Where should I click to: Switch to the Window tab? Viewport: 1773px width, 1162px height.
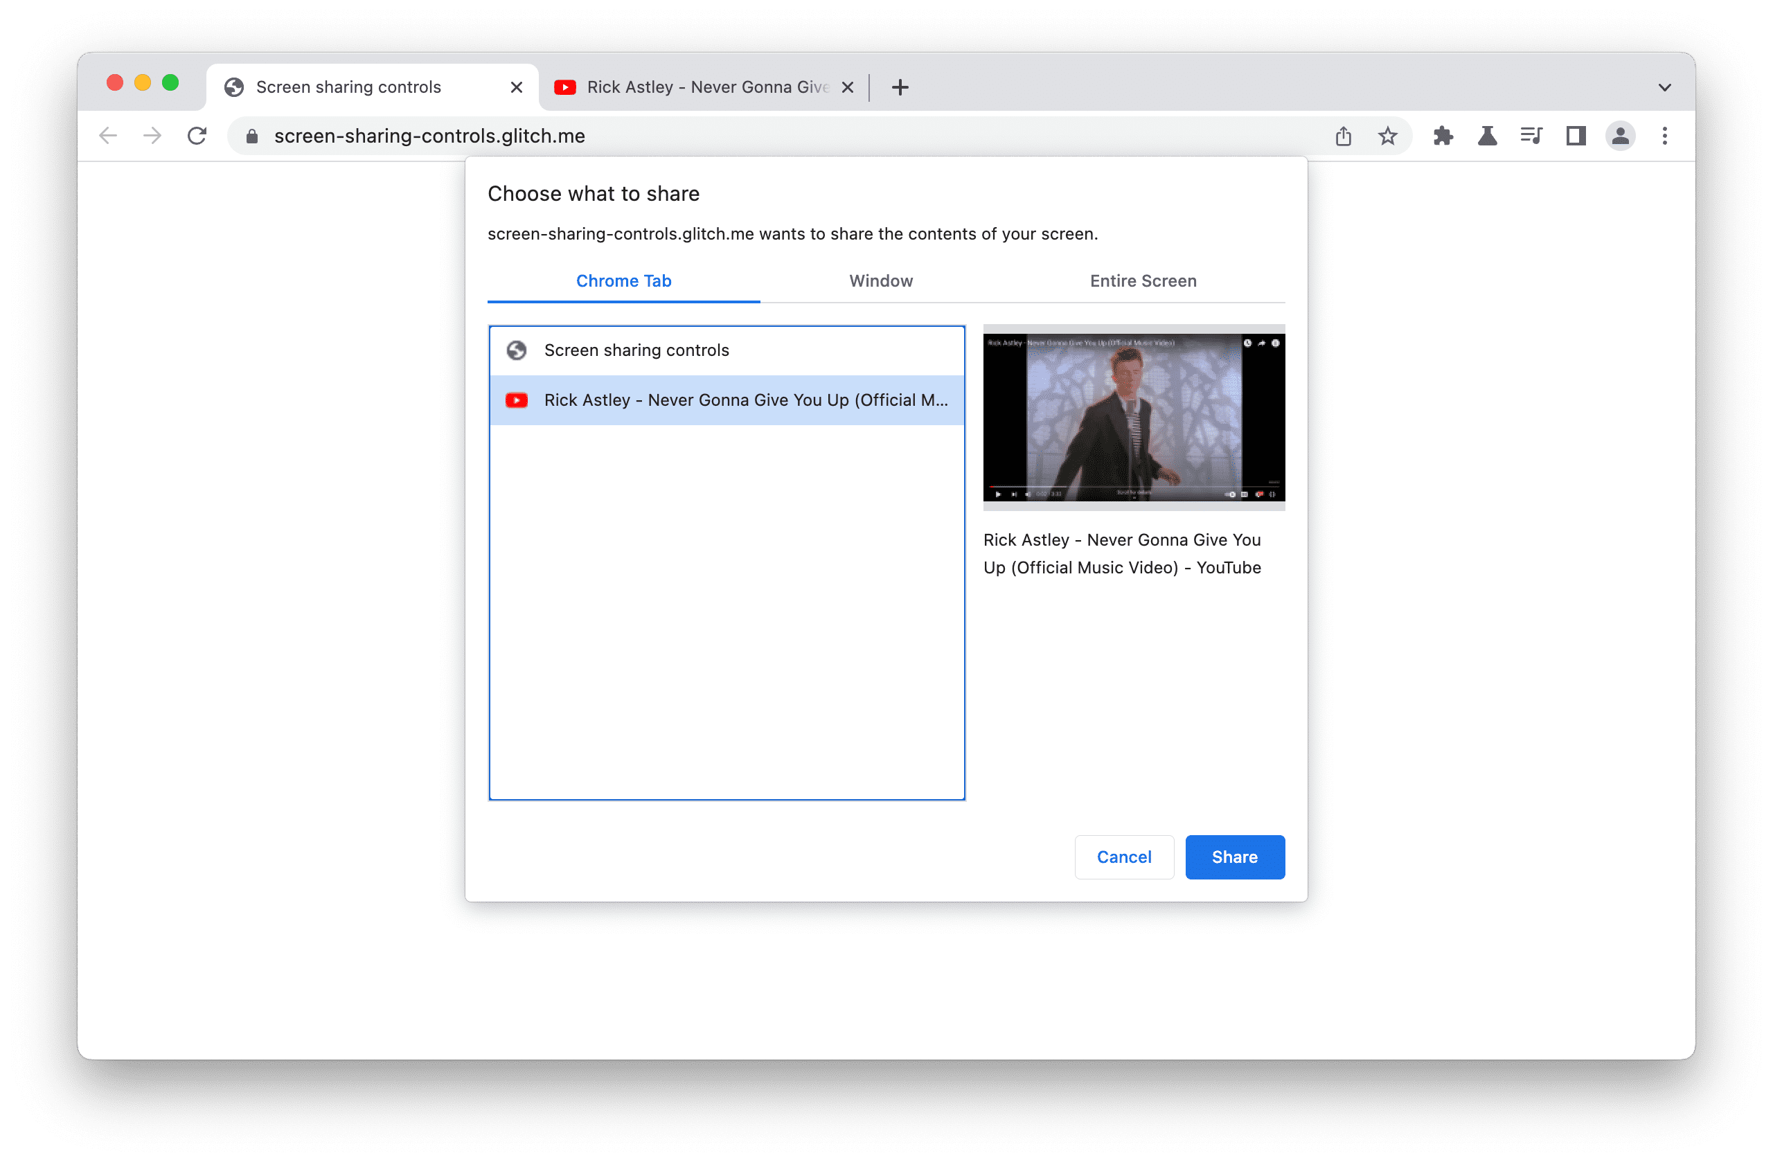pyautogui.click(x=881, y=280)
